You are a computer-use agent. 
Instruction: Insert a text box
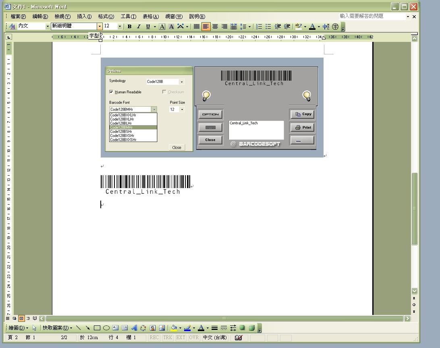point(115,328)
